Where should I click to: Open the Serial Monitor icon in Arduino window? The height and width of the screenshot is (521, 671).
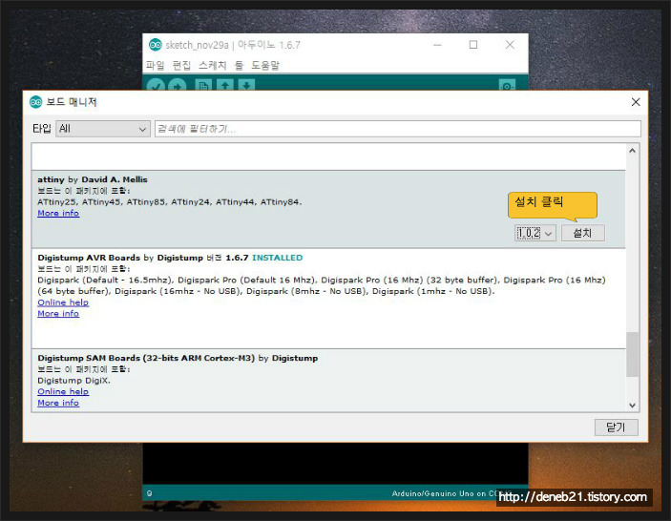click(507, 85)
